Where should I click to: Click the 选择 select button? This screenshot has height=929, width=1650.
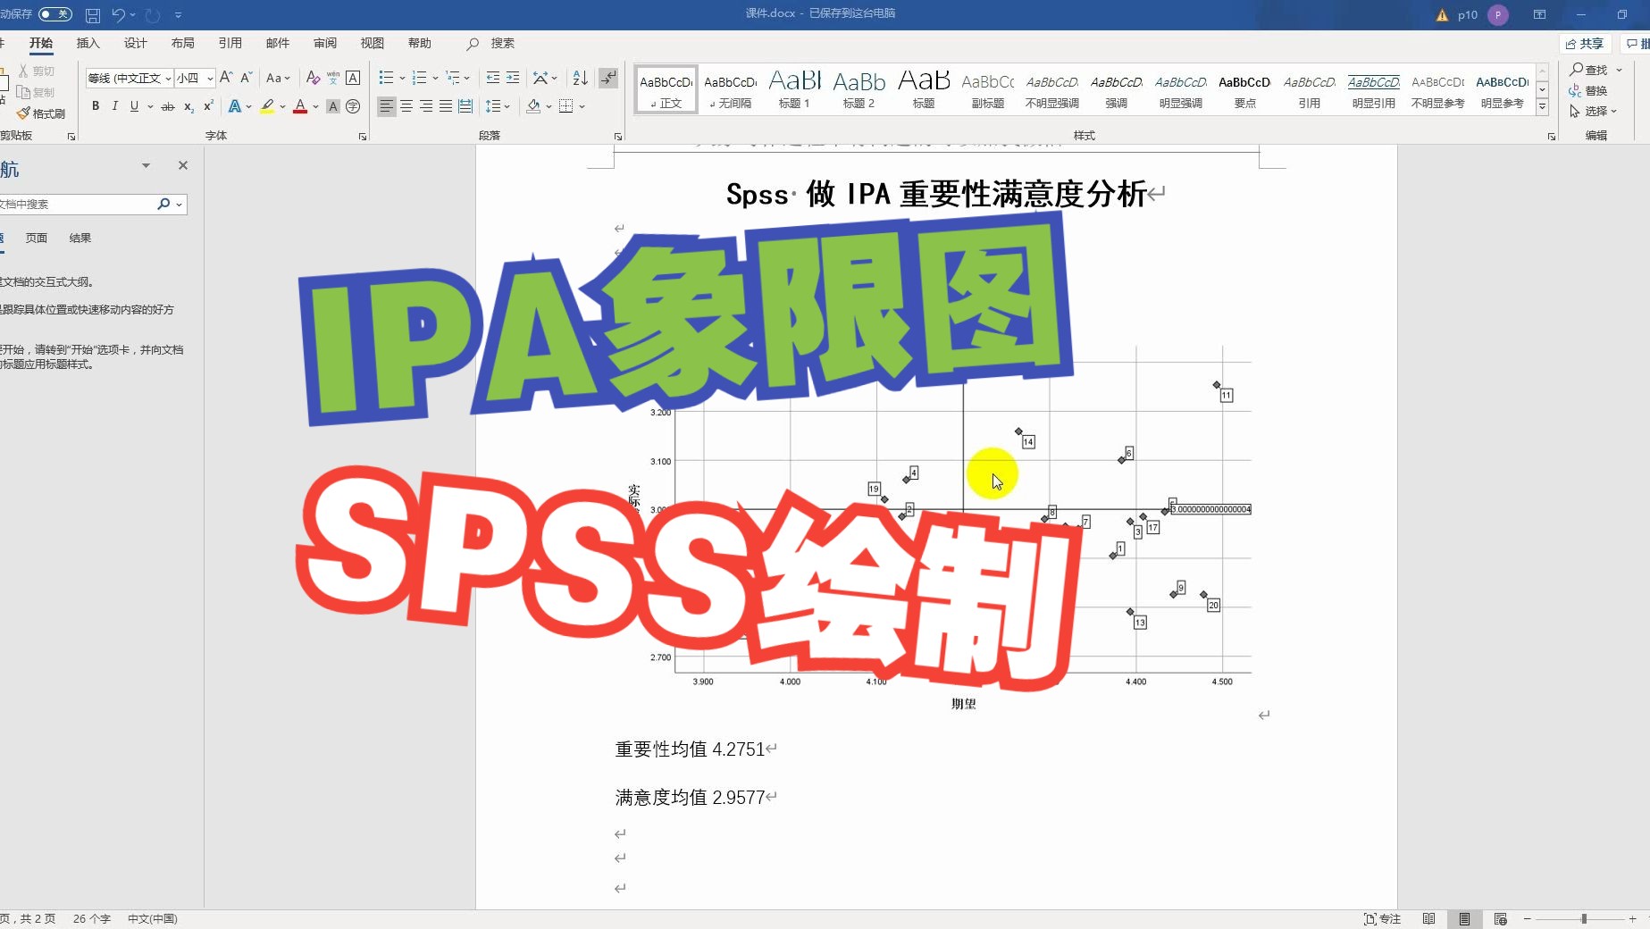[x=1593, y=111]
